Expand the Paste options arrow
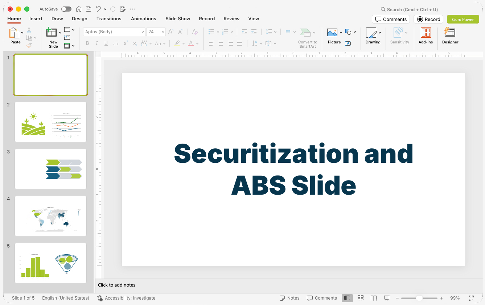 [x=22, y=33]
